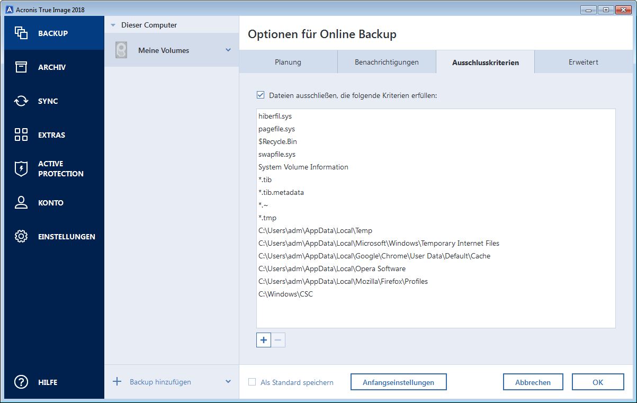The height and width of the screenshot is (403, 637).
Task: Click the 'Backup hinzufügen' link
Action: point(160,382)
